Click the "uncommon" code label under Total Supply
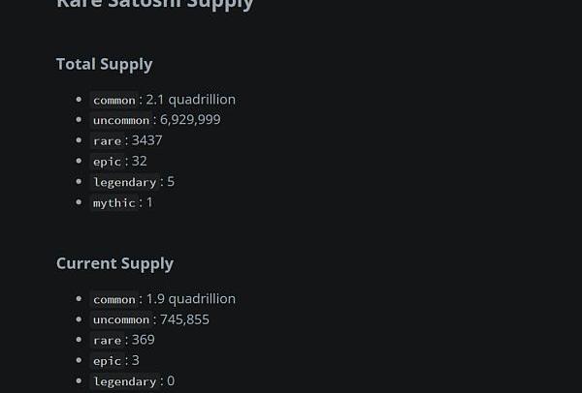 pyautogui.click(x=121, y=120)
